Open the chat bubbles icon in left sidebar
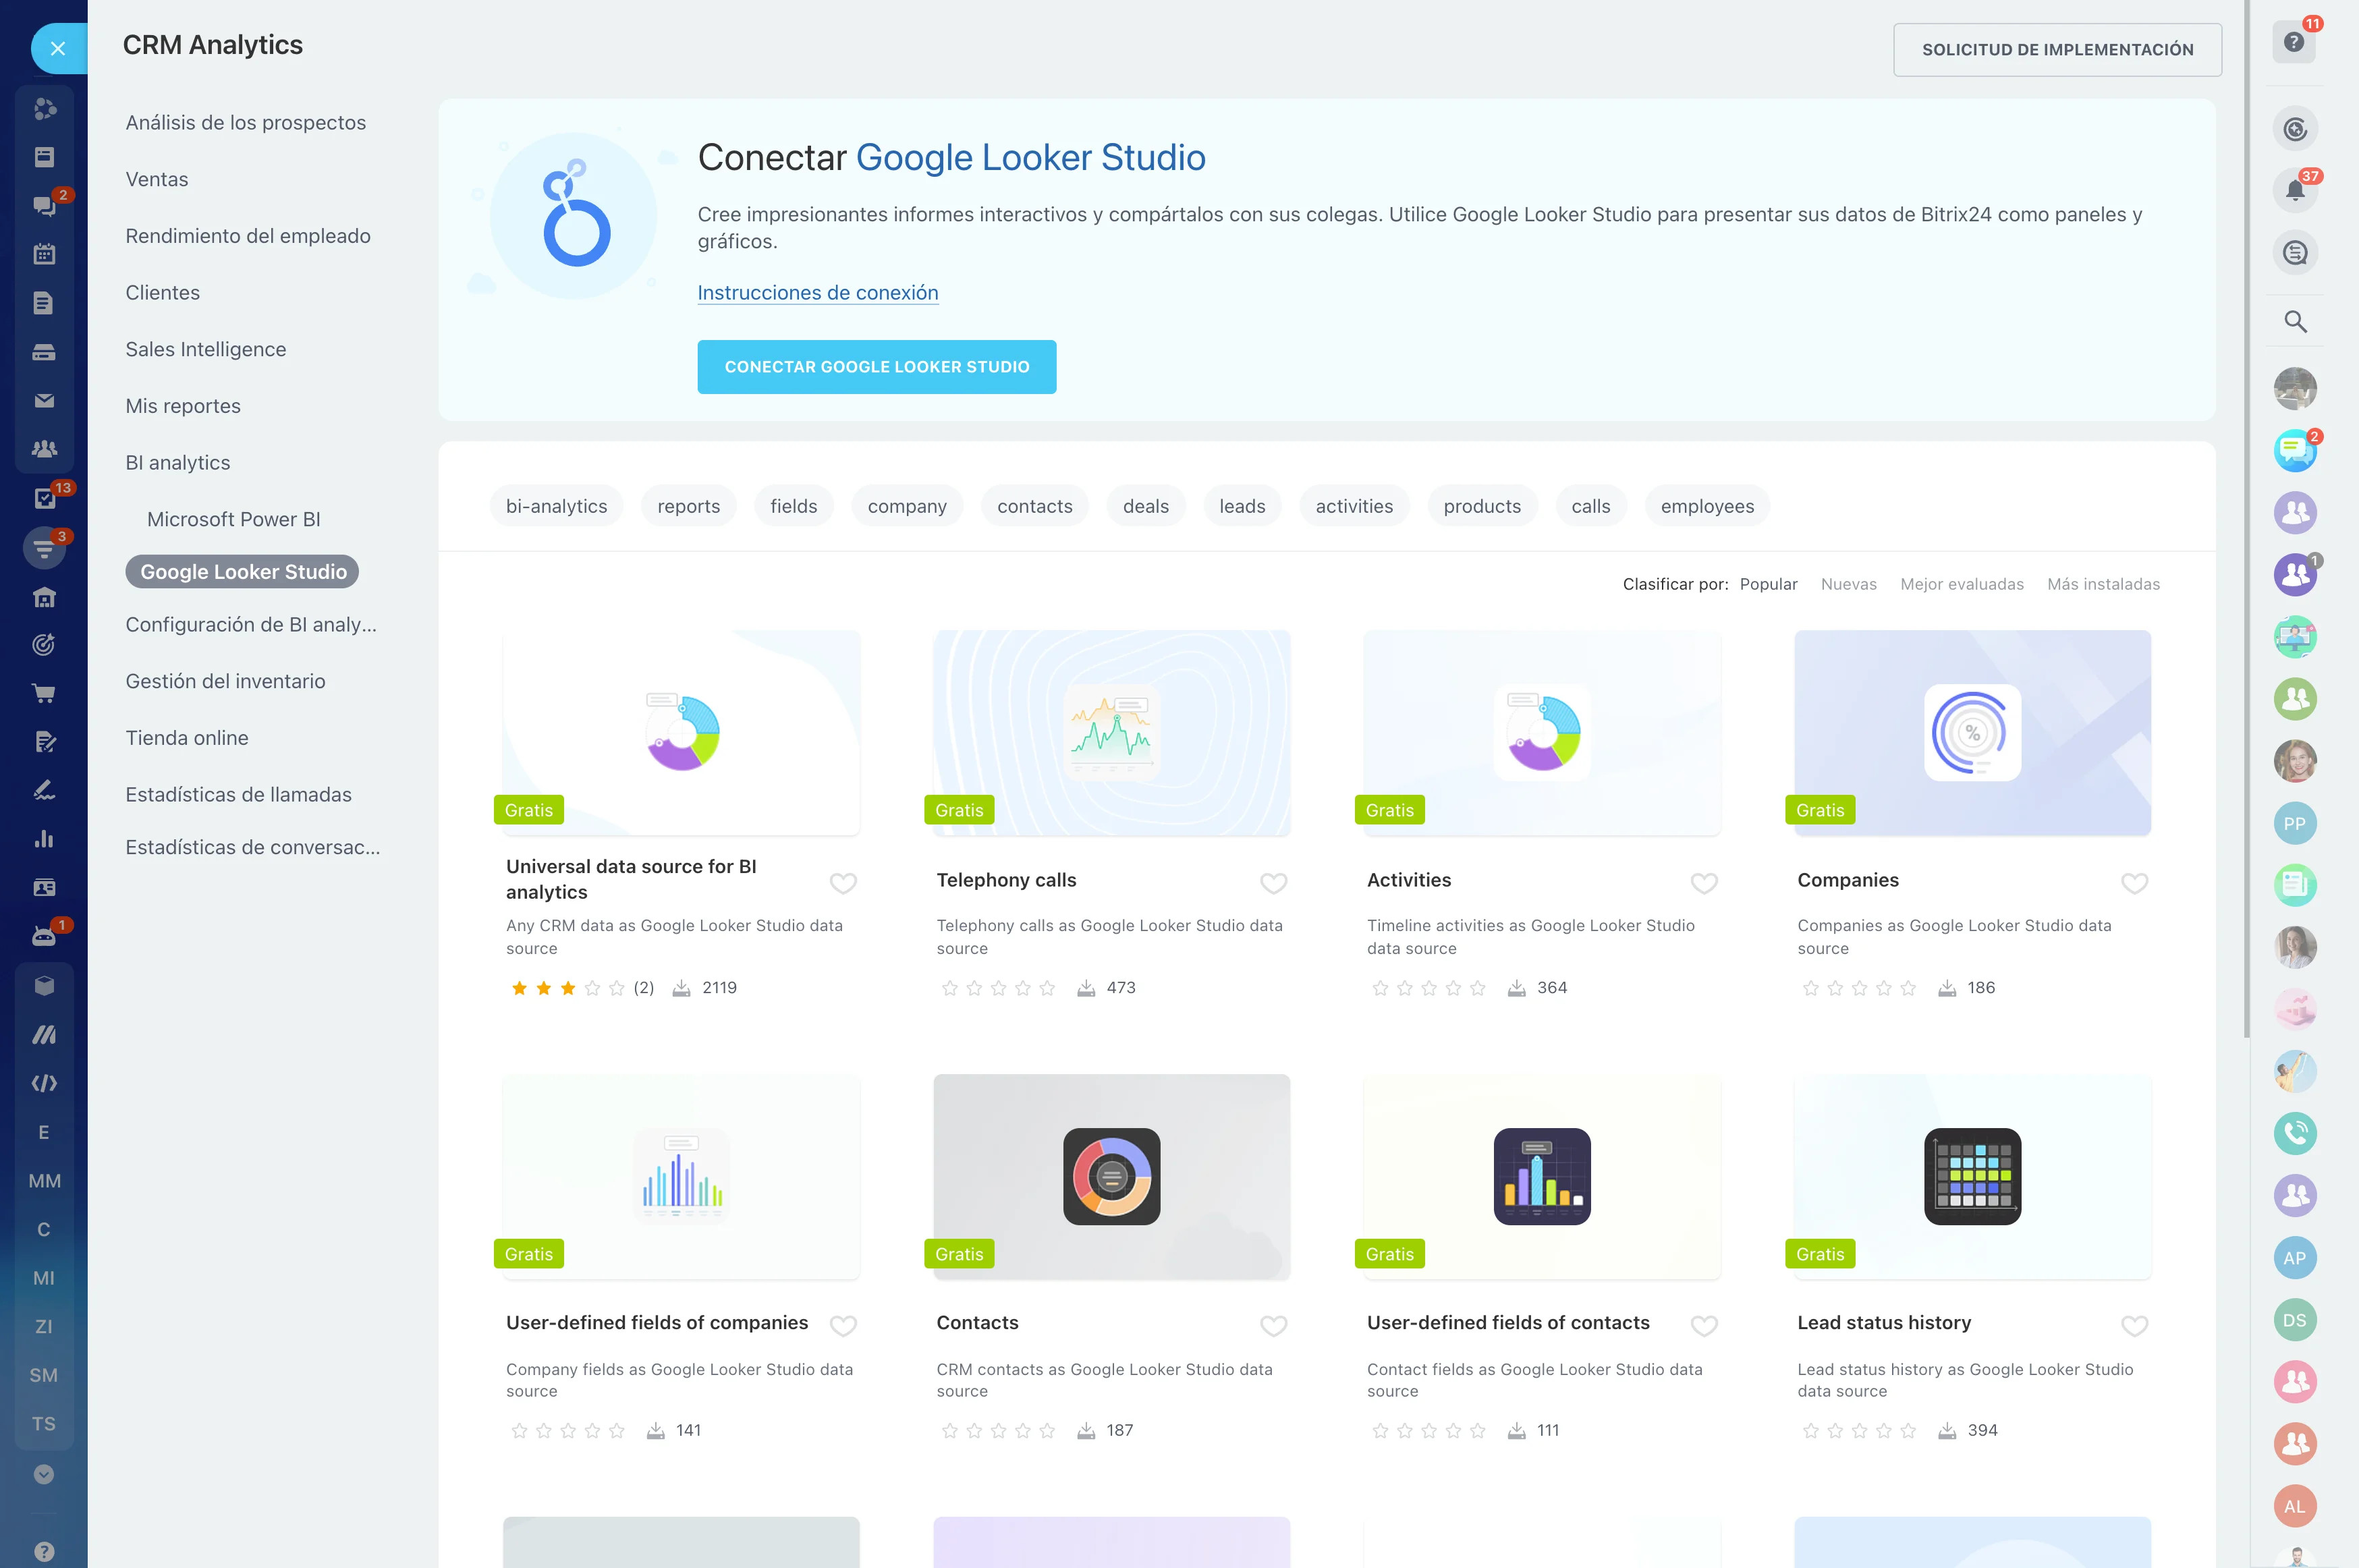 [44, 205]
